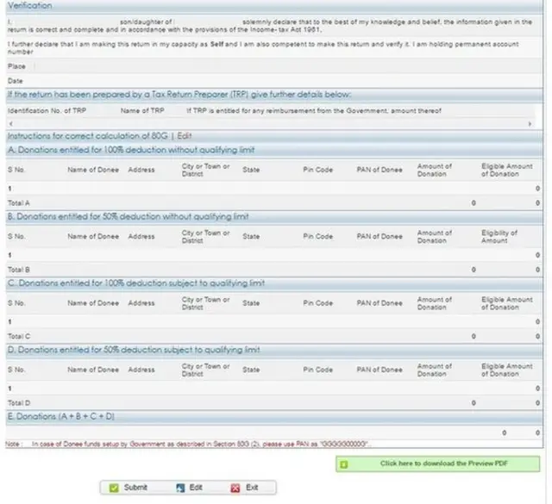Click 'Address' column header in section C

141,303
